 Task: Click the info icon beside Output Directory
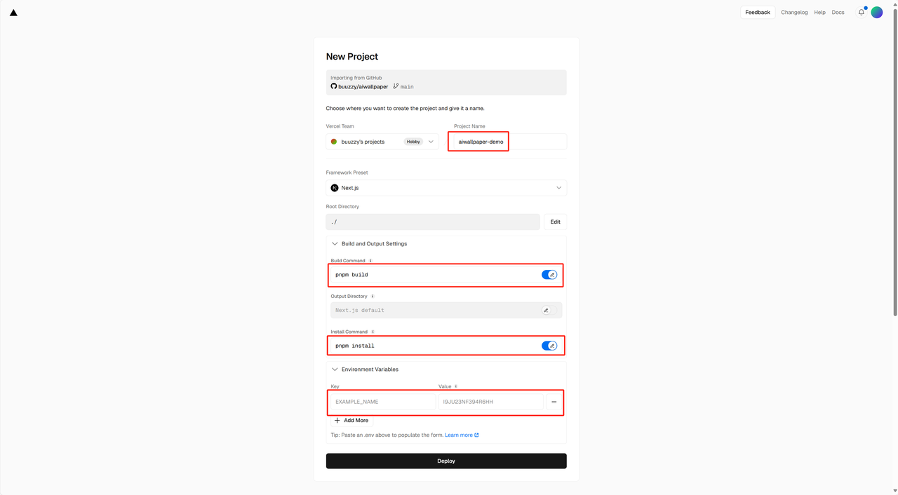pyautogui.click(x=373, y=297)
